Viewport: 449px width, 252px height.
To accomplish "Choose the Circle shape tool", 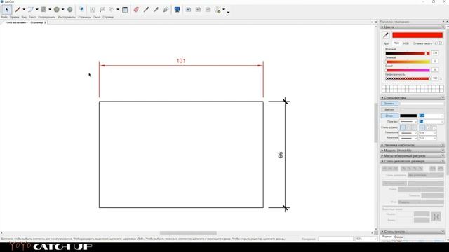I will click(x=57, y=10).
